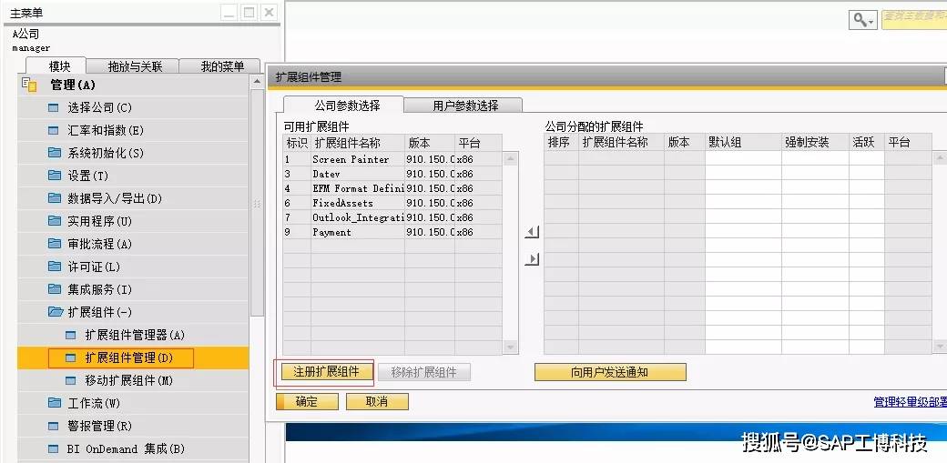Select the EFM Format Defini extension row
The height and width of the screenshot is (463, 947).
tap(392, 188)
